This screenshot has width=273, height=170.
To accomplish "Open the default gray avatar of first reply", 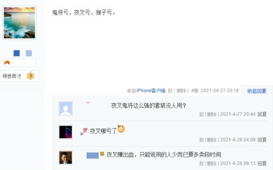I will pos(66,108).
